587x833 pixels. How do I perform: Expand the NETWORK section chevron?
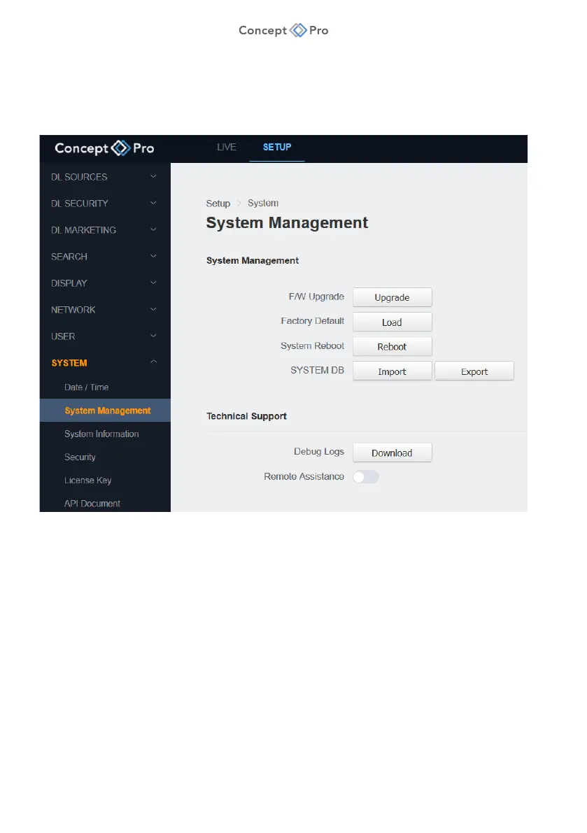tap(153, 309)
